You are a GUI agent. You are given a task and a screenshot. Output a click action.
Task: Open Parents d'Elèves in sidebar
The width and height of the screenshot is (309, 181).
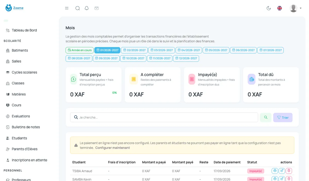tap(24, 149)
